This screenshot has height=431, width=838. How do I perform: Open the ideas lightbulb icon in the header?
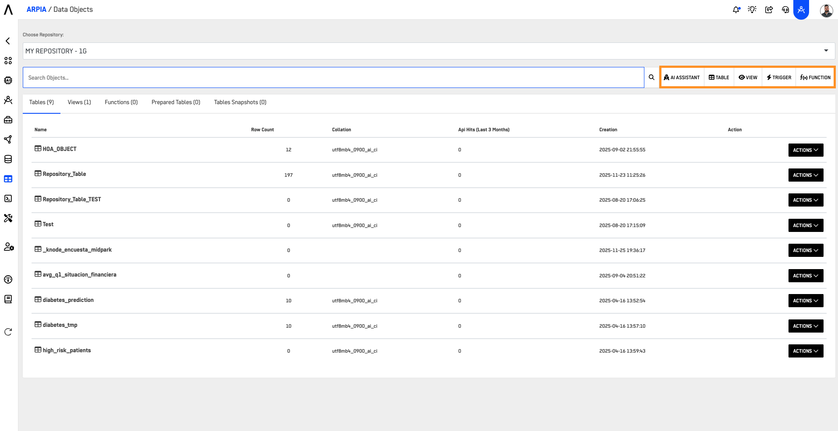pos(752,9)
